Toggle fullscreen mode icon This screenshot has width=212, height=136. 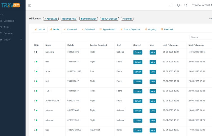[x=186, y=5]
